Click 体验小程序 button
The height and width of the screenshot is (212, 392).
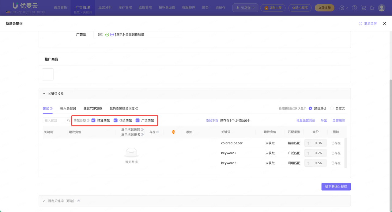tap(300, 8)
